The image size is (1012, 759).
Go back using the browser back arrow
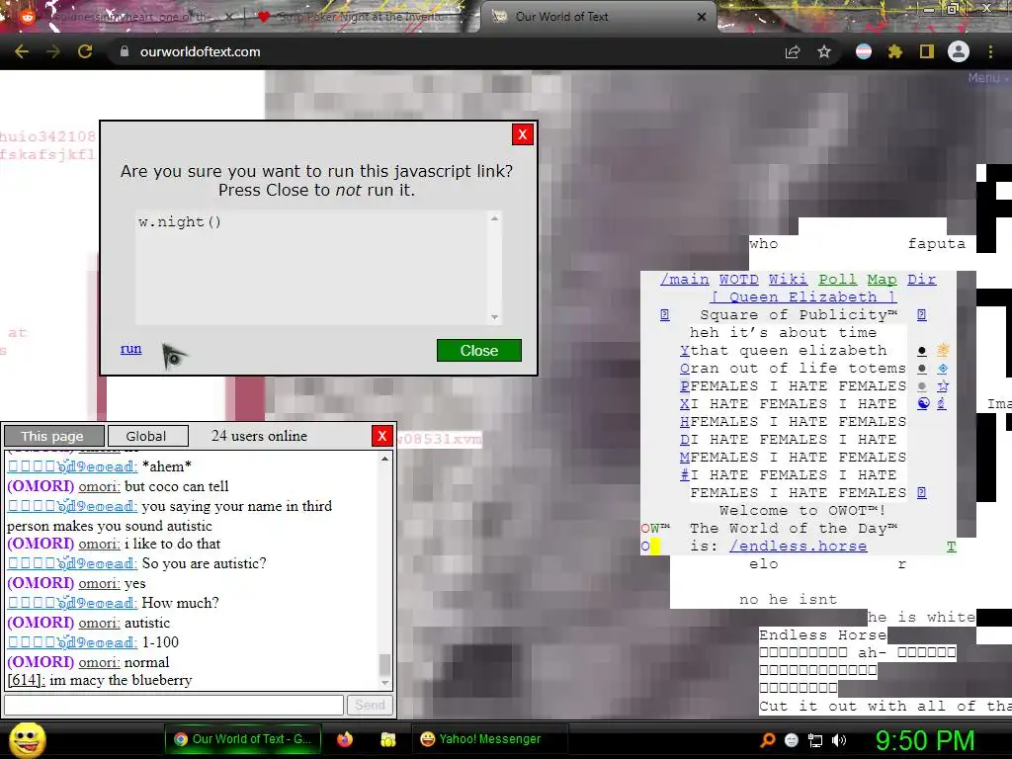[x=22, y=51]
